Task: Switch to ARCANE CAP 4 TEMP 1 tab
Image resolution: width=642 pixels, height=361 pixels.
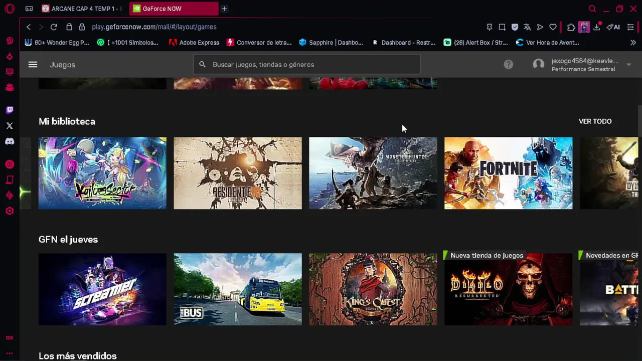Action: 81,9
